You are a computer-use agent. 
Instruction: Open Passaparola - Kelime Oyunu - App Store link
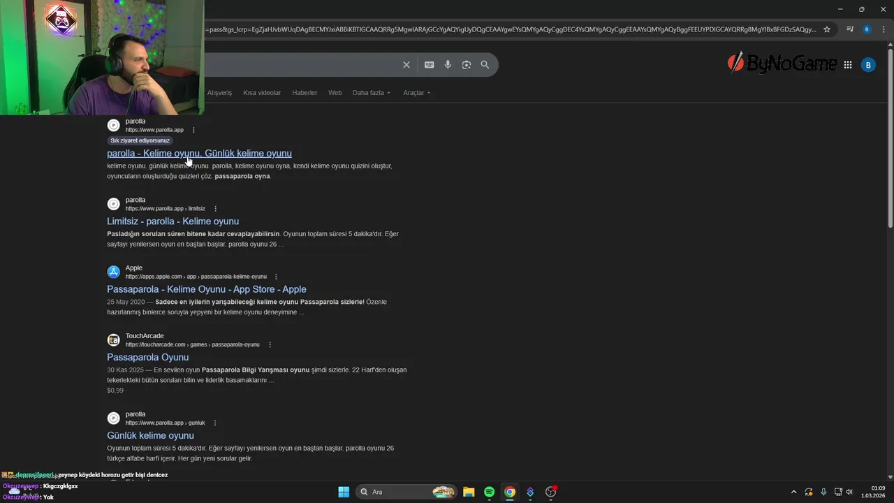(x=207, y=289)
